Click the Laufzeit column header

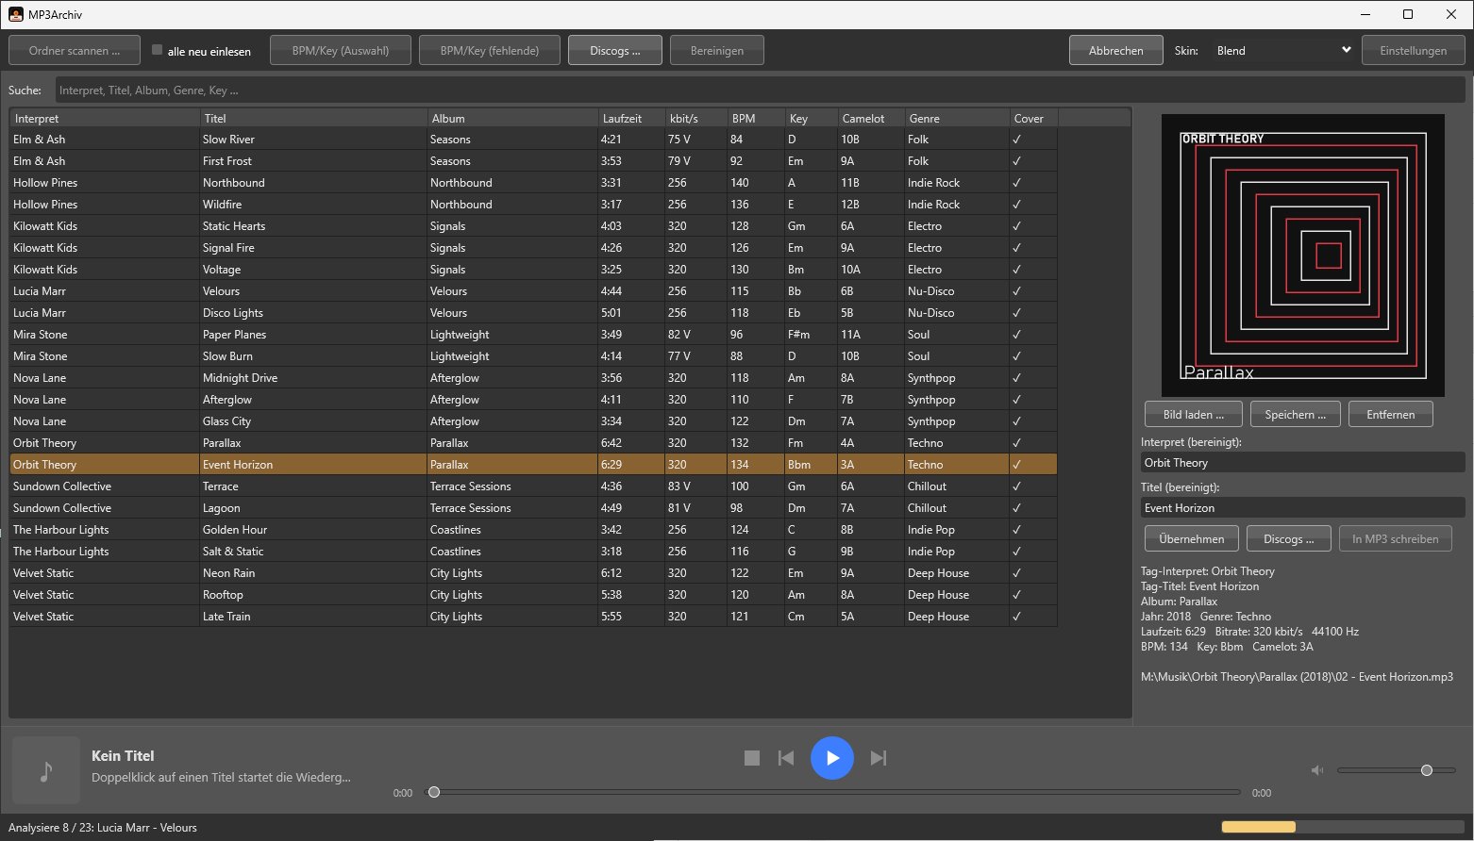pos(631,119)
